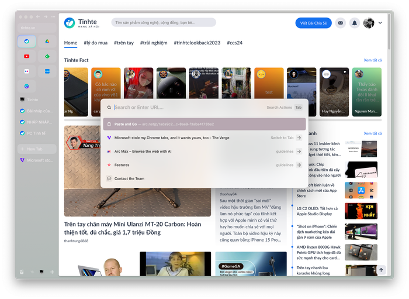Open the pinned YouTube favorite tile
The height and width of the screenshot is (299, 409).
pyautogui.click(x=27, y=56)
